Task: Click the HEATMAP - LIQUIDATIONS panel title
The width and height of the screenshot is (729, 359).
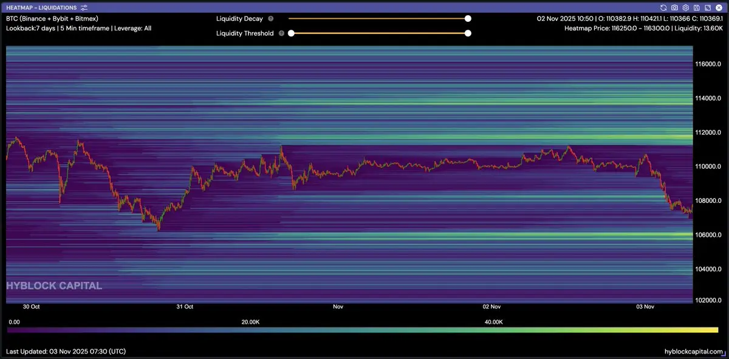Action: 41,7
